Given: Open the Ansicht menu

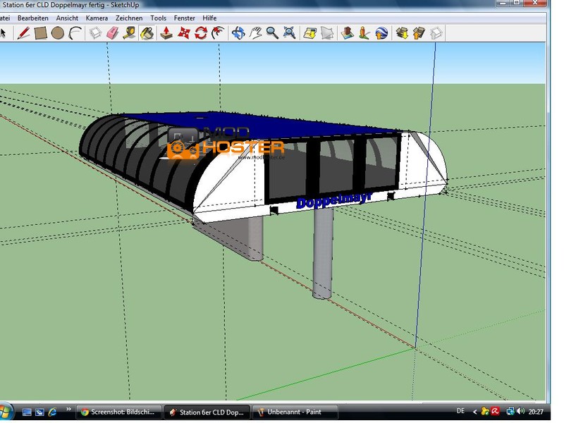Looking at the screenshot, I should coord(67,18).
